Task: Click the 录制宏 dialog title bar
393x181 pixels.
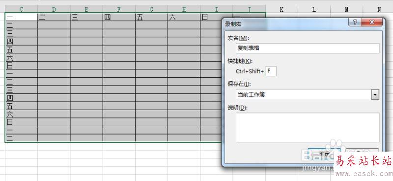Action: tap(286, 23)
